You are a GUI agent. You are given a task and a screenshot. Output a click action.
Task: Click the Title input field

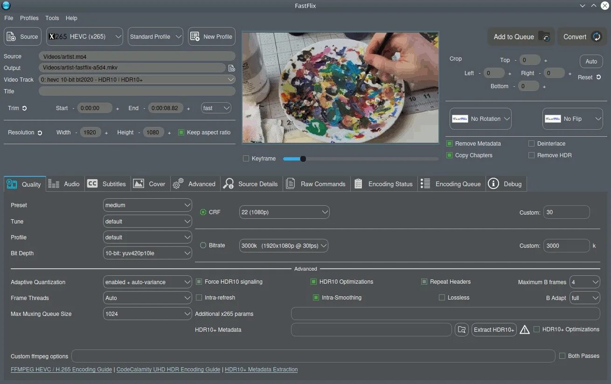[x=137, y=91]
